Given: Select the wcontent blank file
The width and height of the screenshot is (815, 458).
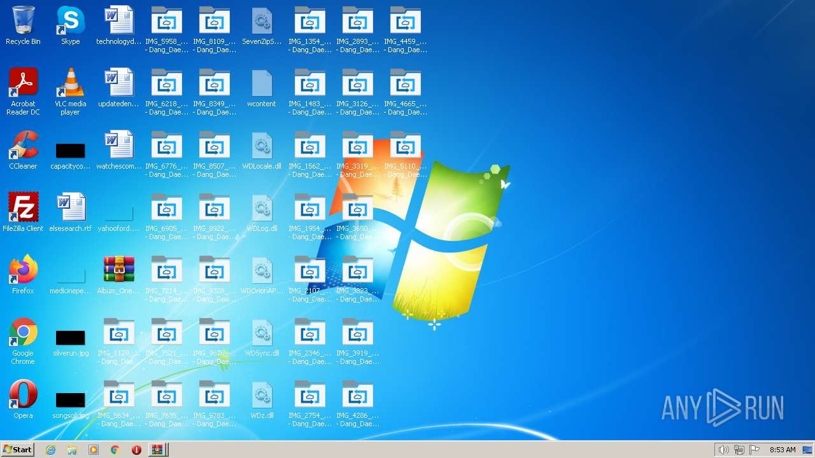Looking at the screenshot, I should [262, 88].
